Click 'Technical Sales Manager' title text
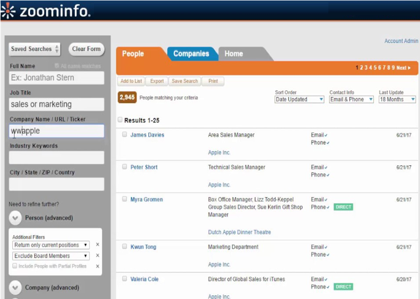 tap(237, 168)
